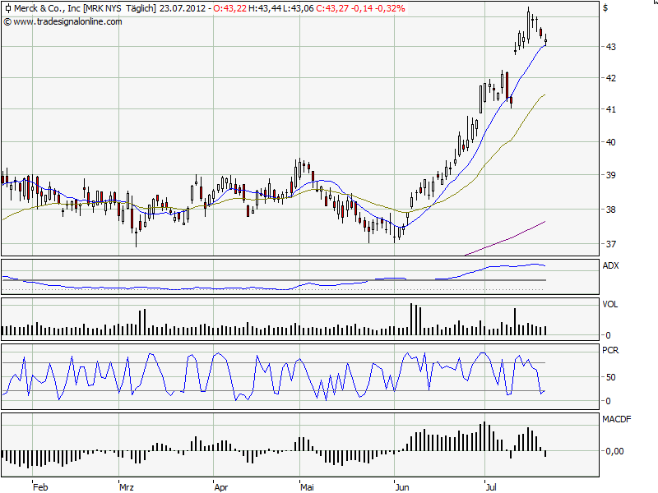
Task: Click the 40 price axis label
Action: click(611, 142)
